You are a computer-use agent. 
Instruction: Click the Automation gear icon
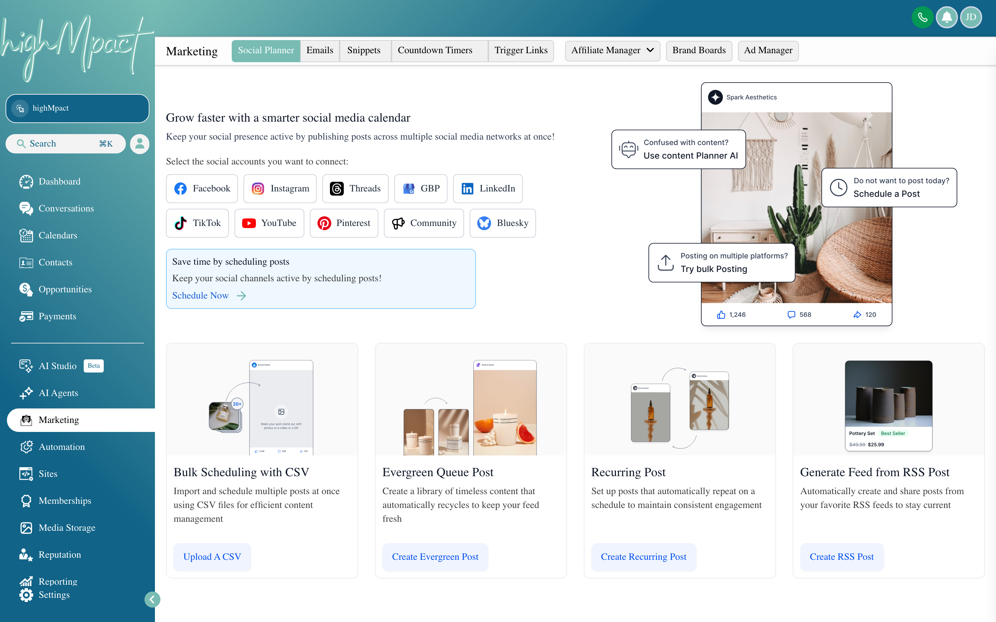pyautogui.click(x=26, y=447)
